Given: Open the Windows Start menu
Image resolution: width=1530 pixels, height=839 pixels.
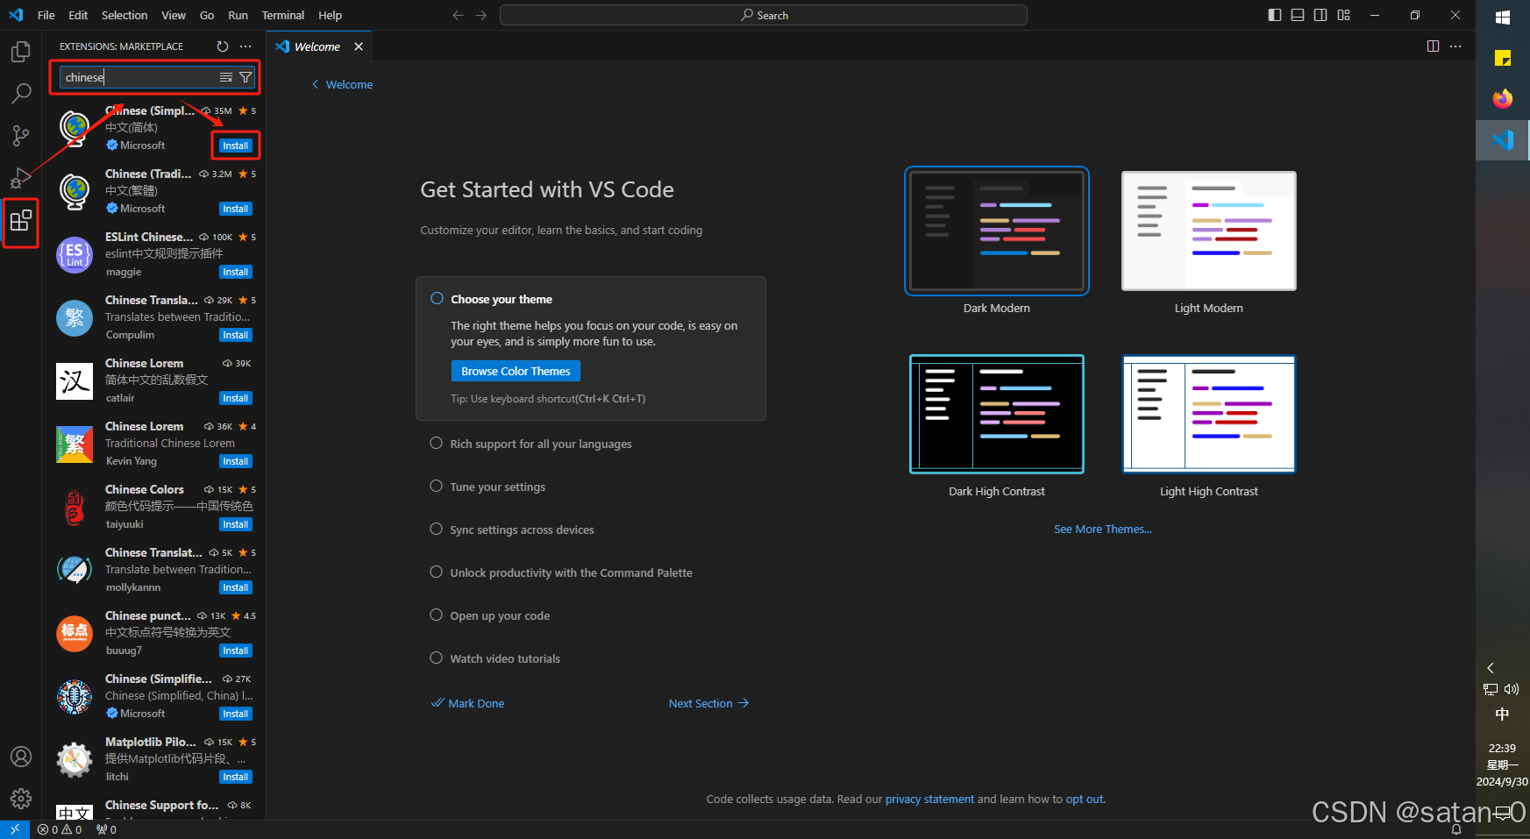Looking at the screenshot, I should 1503,17.
